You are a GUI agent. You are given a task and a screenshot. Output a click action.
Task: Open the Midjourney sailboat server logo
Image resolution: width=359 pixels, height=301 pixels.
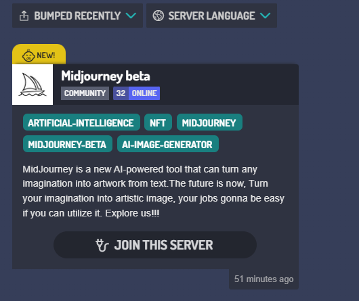click(x=33, y=85)
